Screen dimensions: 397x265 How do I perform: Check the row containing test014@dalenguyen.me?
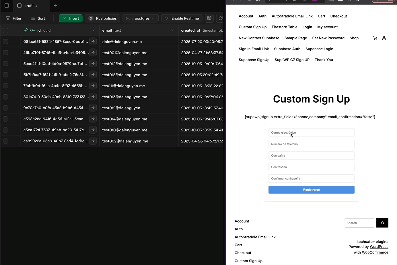coord(5,119)
